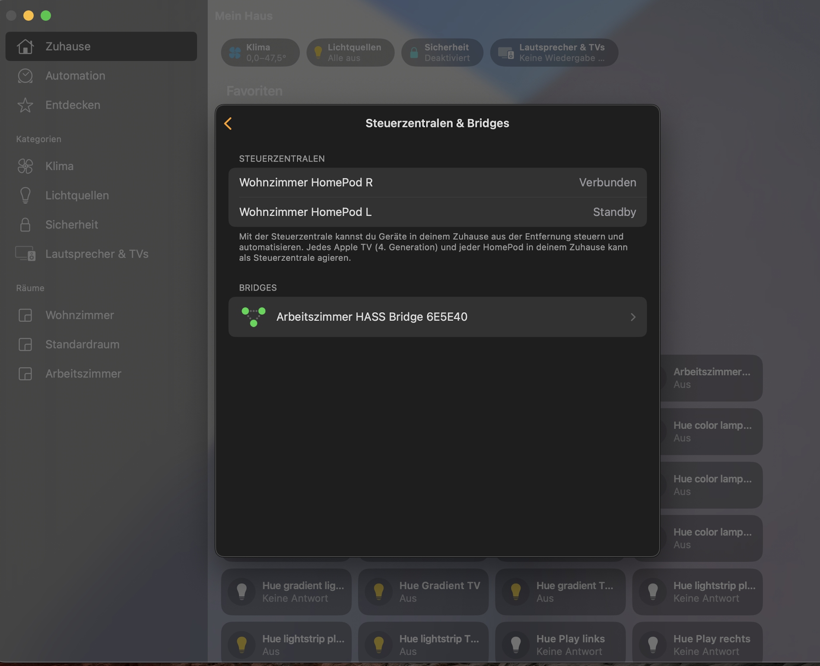This screenshot has width=820, height=666.
Task: Select the Wohnzimmer room icon
Action: [25, 315]
